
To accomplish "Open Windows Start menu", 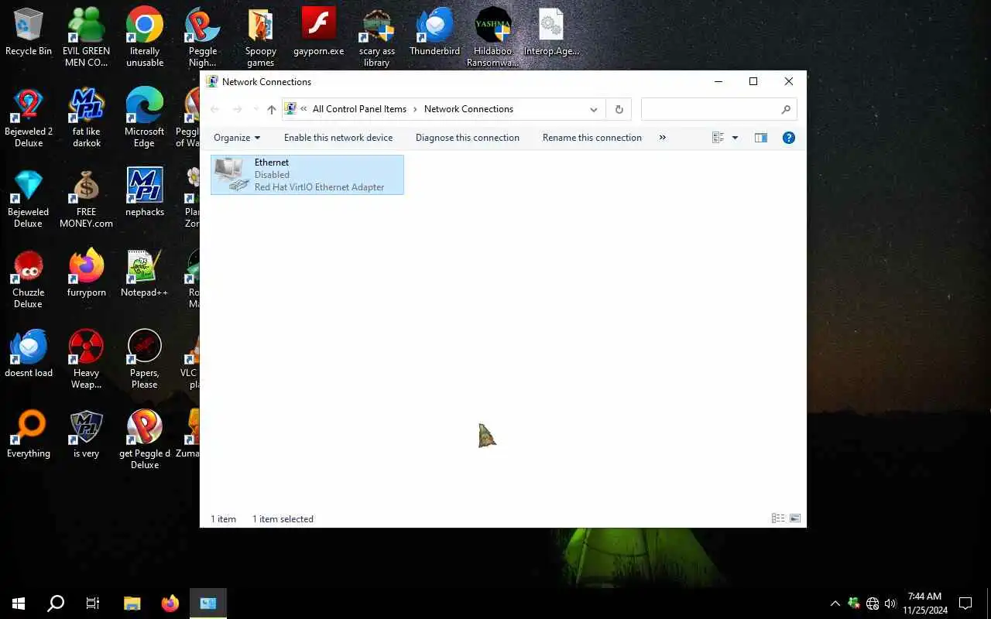I will tap(19, 604).
